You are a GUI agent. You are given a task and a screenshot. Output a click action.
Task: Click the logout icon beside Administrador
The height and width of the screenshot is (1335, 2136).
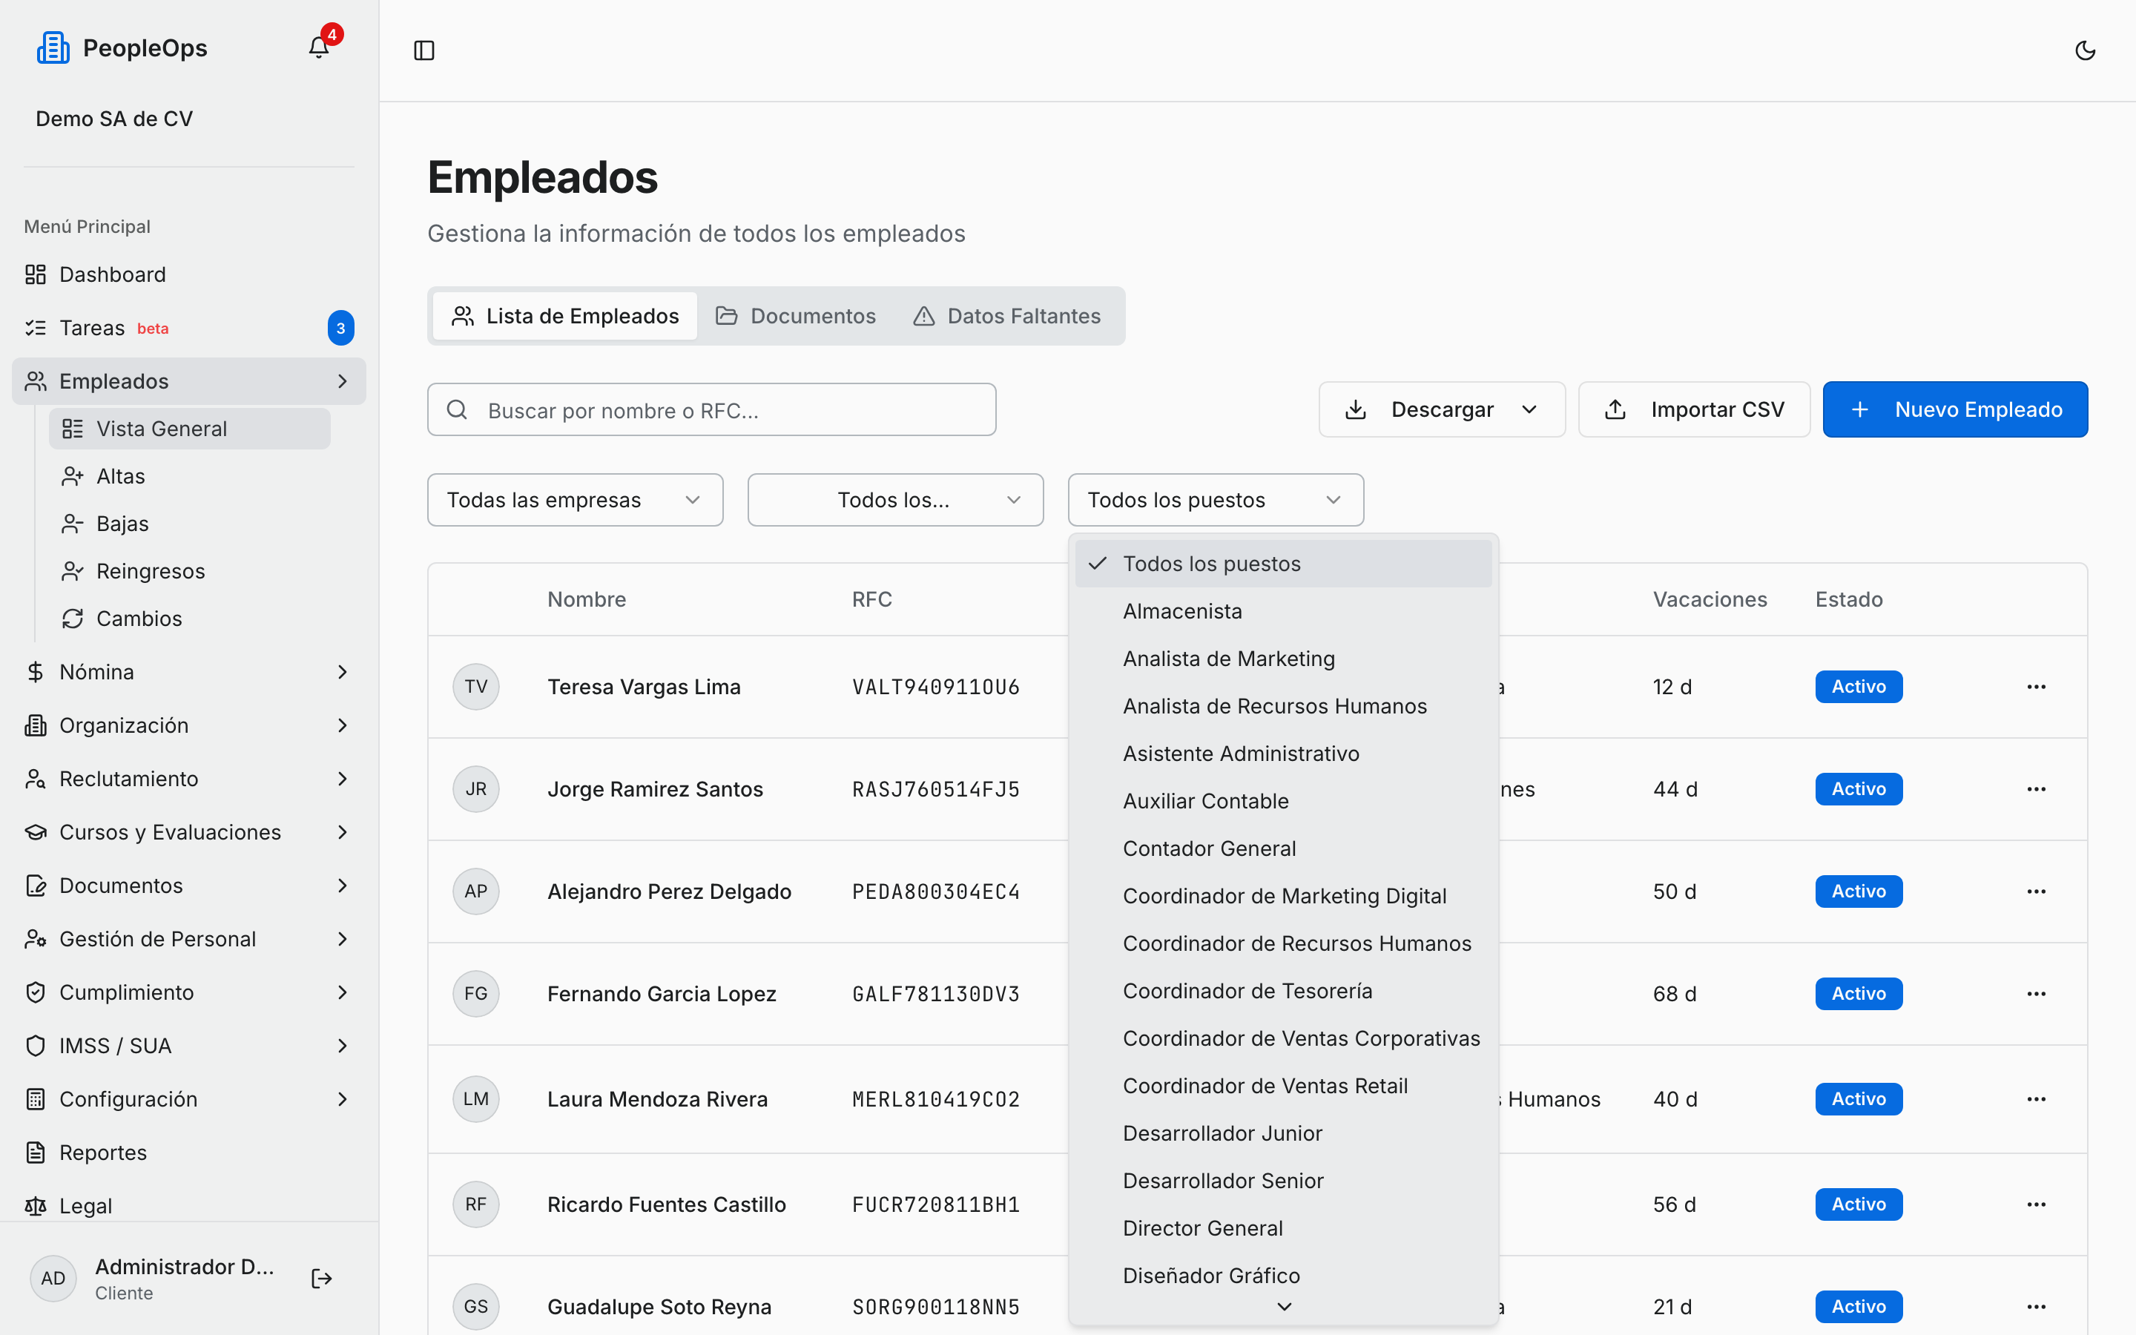pyautogui.click(x=321, y=1279)
